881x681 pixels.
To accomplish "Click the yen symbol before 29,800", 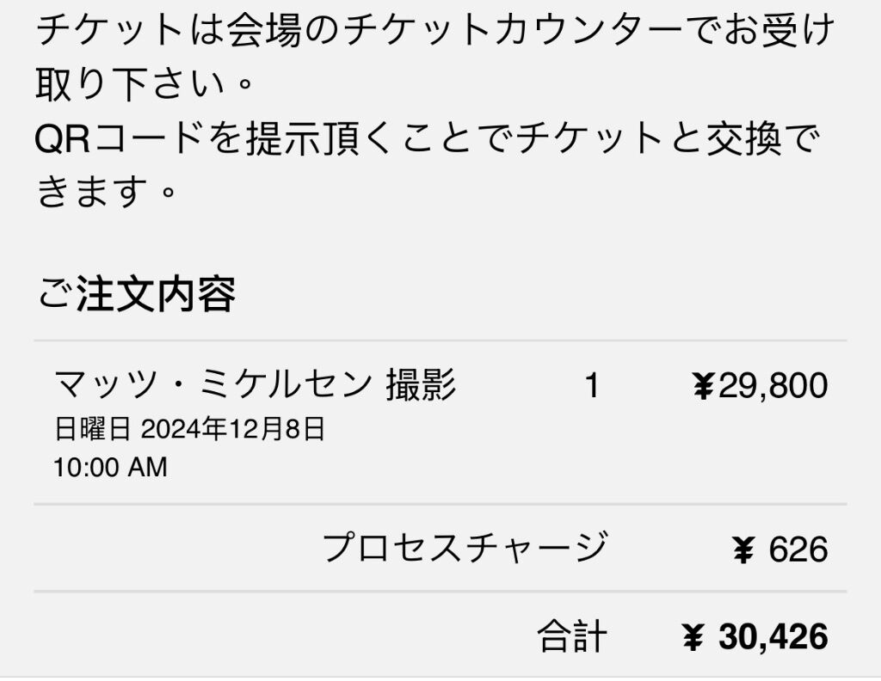I will tap(702, 387).
